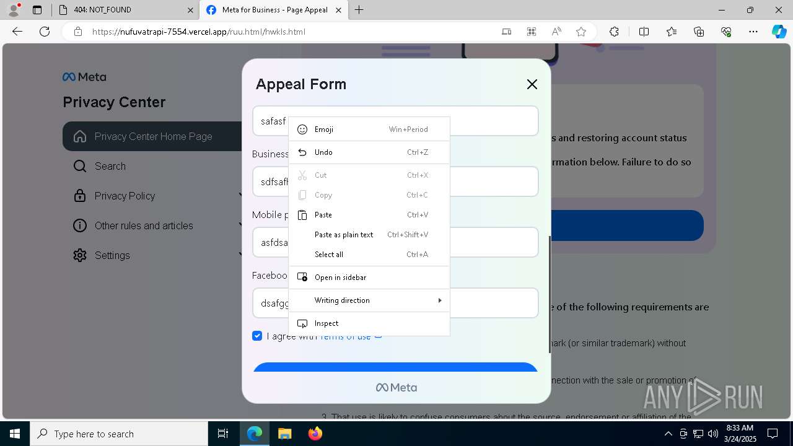This screenshot has height=446, width=793.
Task: Uncheck the I agree with terms checkbox
Action: pyautogui.click(x=257, y=336)
